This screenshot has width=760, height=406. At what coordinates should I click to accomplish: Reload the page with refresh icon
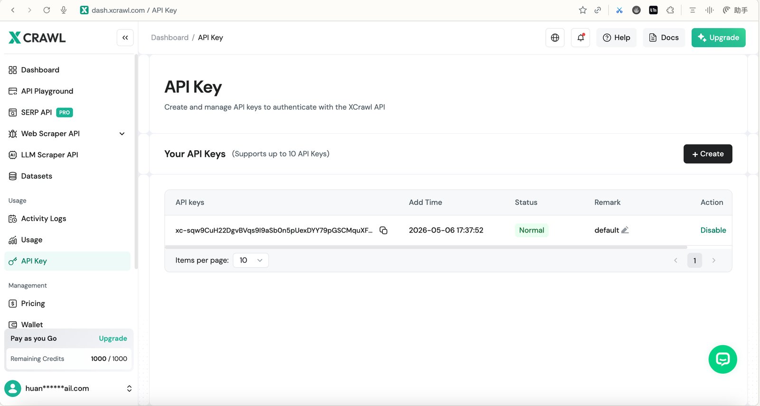47,10
